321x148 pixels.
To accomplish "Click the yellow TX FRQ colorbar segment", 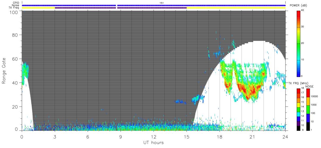I will pos(299,105).
